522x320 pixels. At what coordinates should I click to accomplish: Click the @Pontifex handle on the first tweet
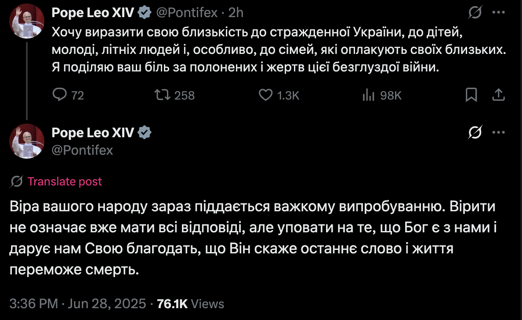(x=187, y=13)
